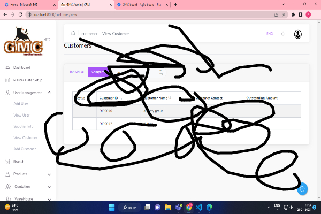Click the blue floating chat button

click(x=302, y=188)
